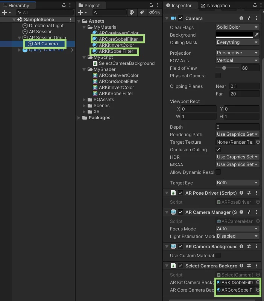Click Search by Type icon
The width and height of the screenshot is (264, 301).
point(132,13)
